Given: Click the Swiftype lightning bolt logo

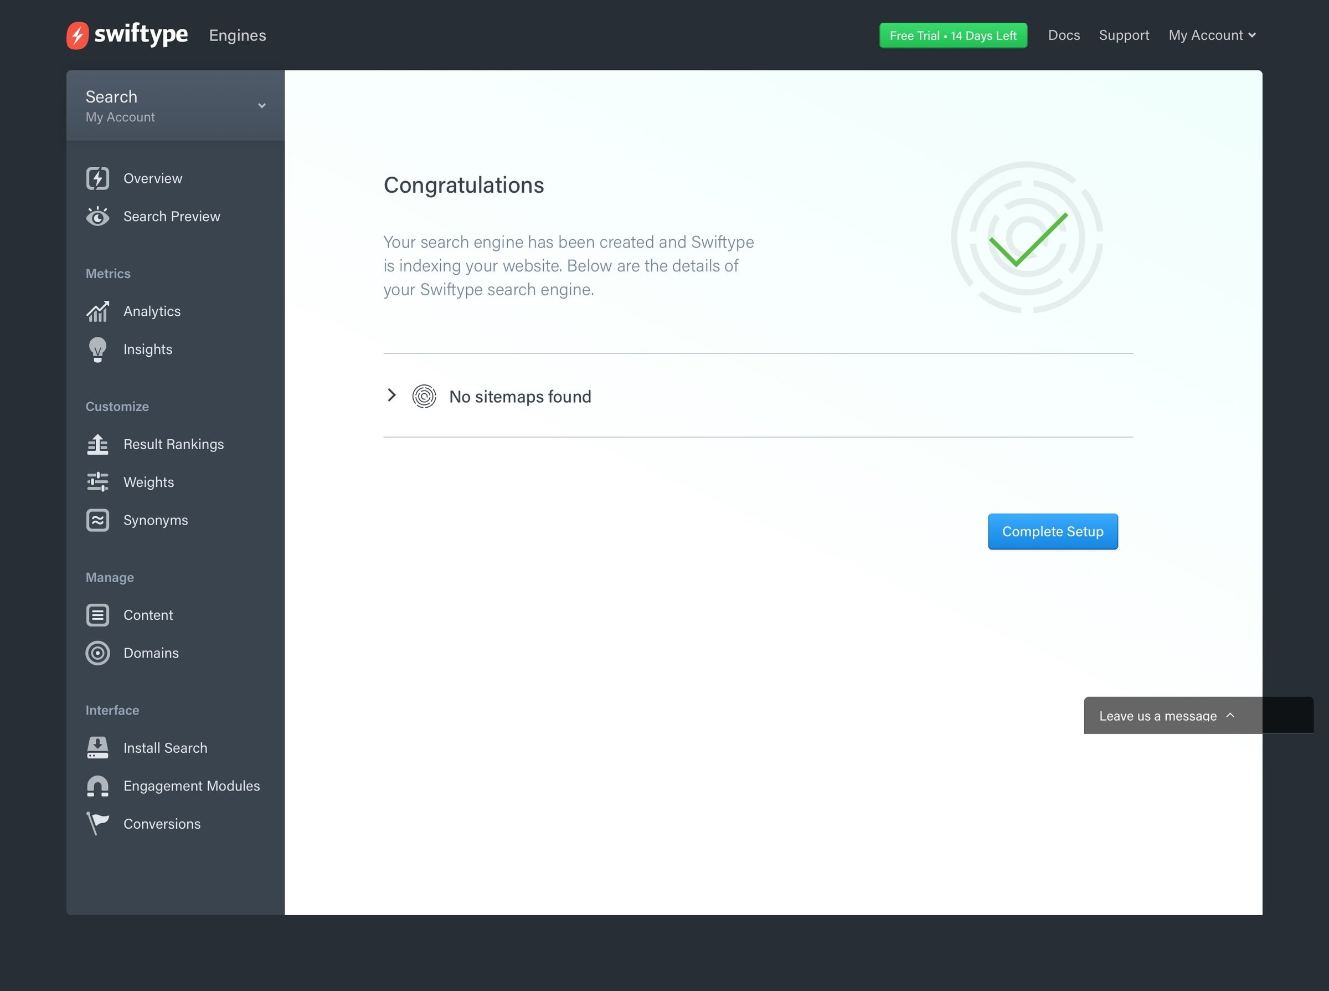Looking at the screenshot, I should click(78, 35).
